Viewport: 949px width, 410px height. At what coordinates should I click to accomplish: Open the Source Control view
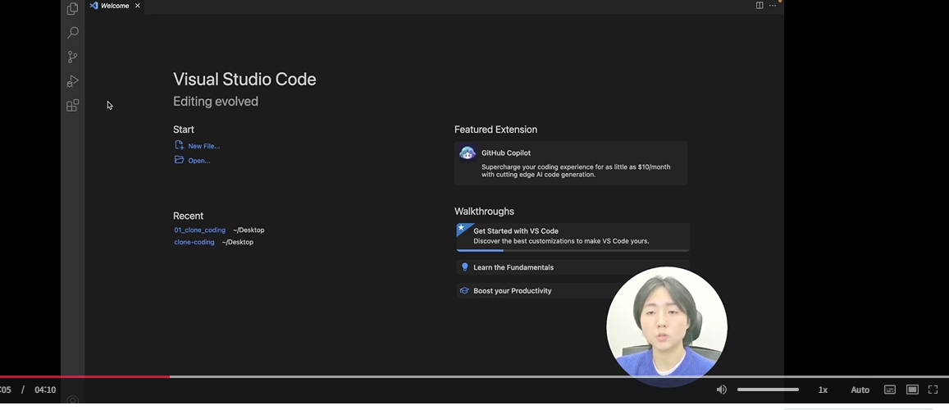tap(73, 57)
